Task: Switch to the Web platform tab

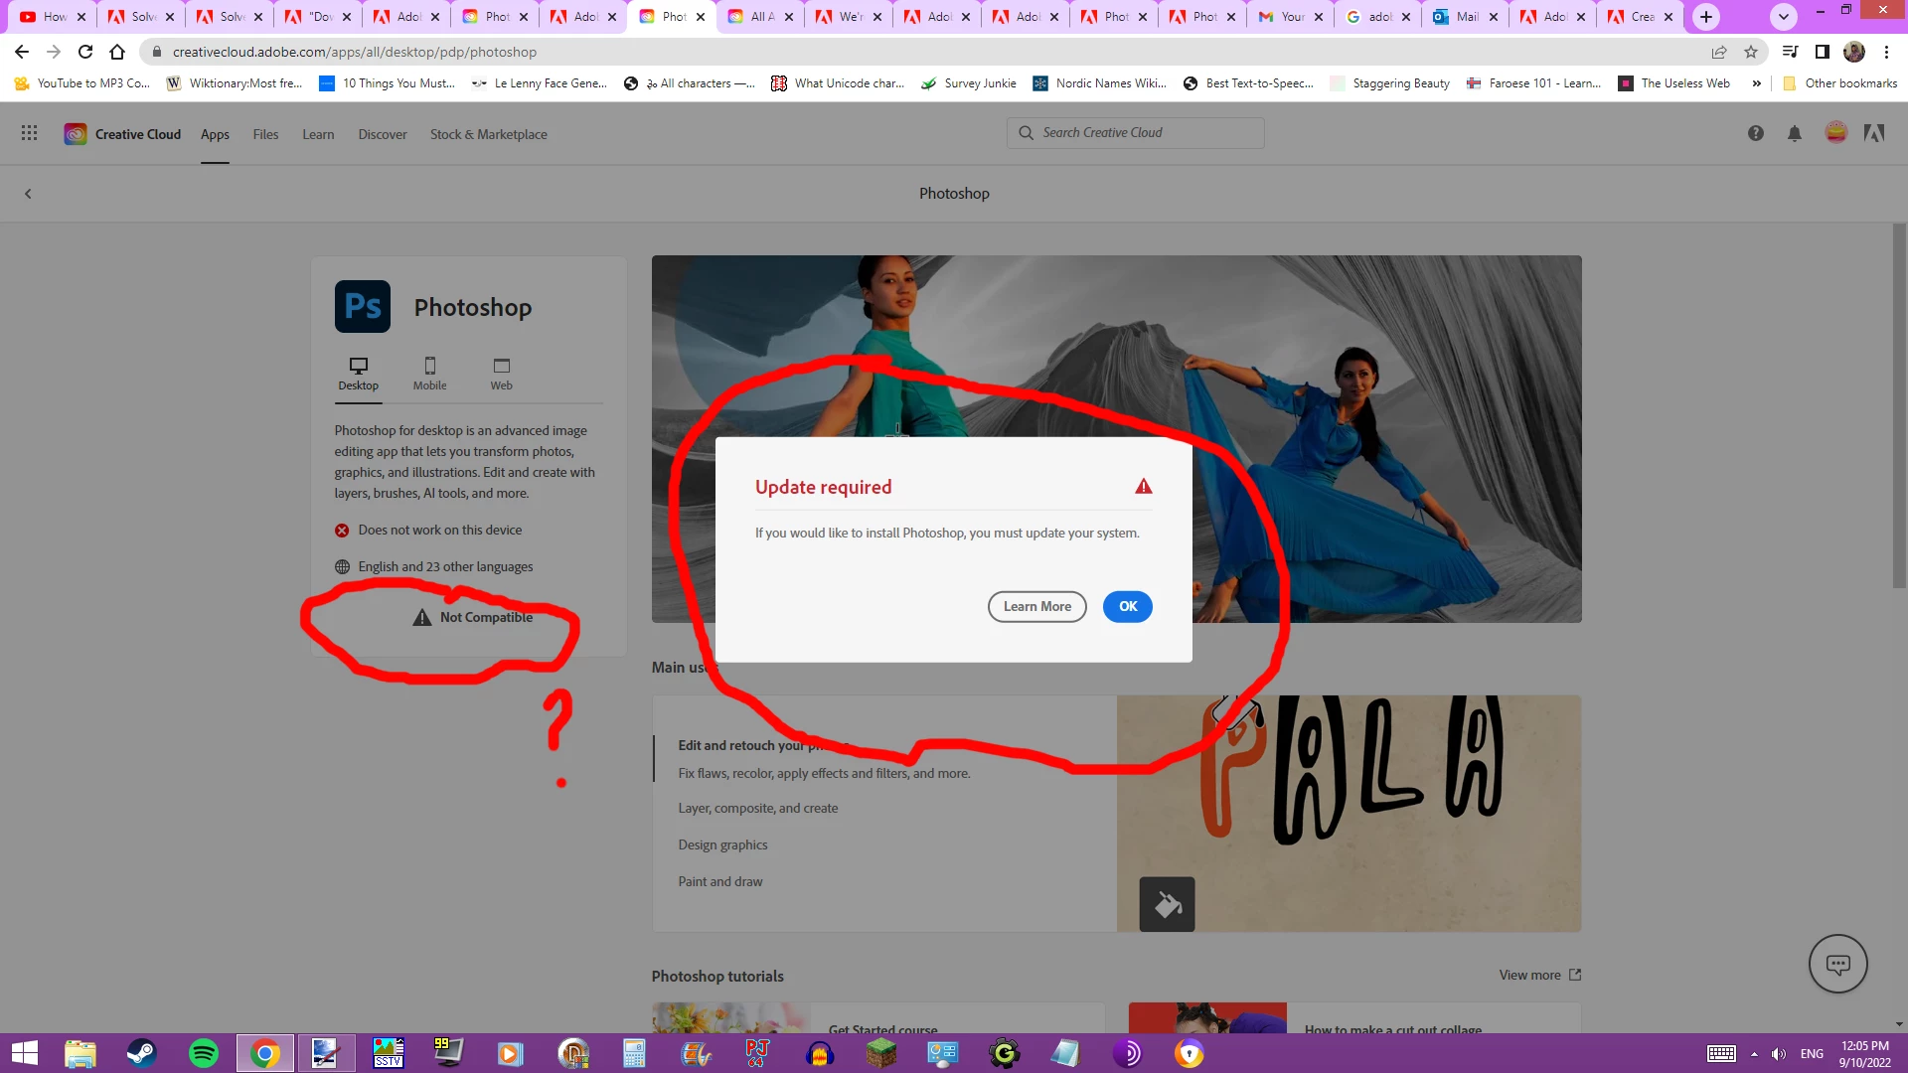Action: point(501,374)
